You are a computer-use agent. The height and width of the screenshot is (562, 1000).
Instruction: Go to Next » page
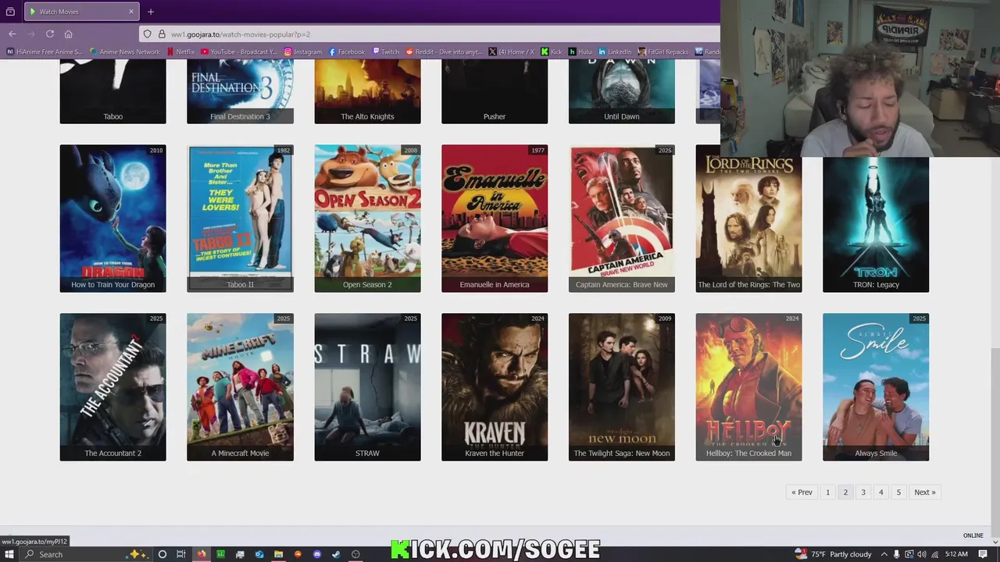925,493
